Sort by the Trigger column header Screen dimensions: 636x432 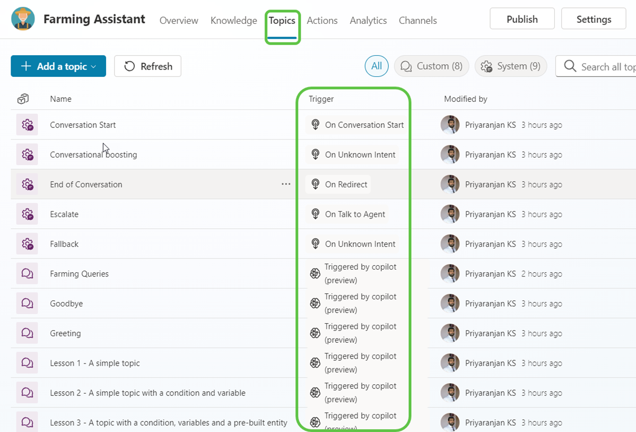[321, 99]
